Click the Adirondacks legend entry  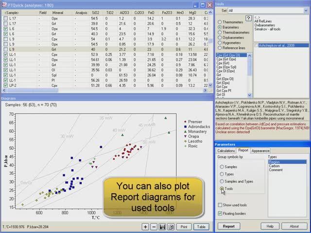[197, 127]
